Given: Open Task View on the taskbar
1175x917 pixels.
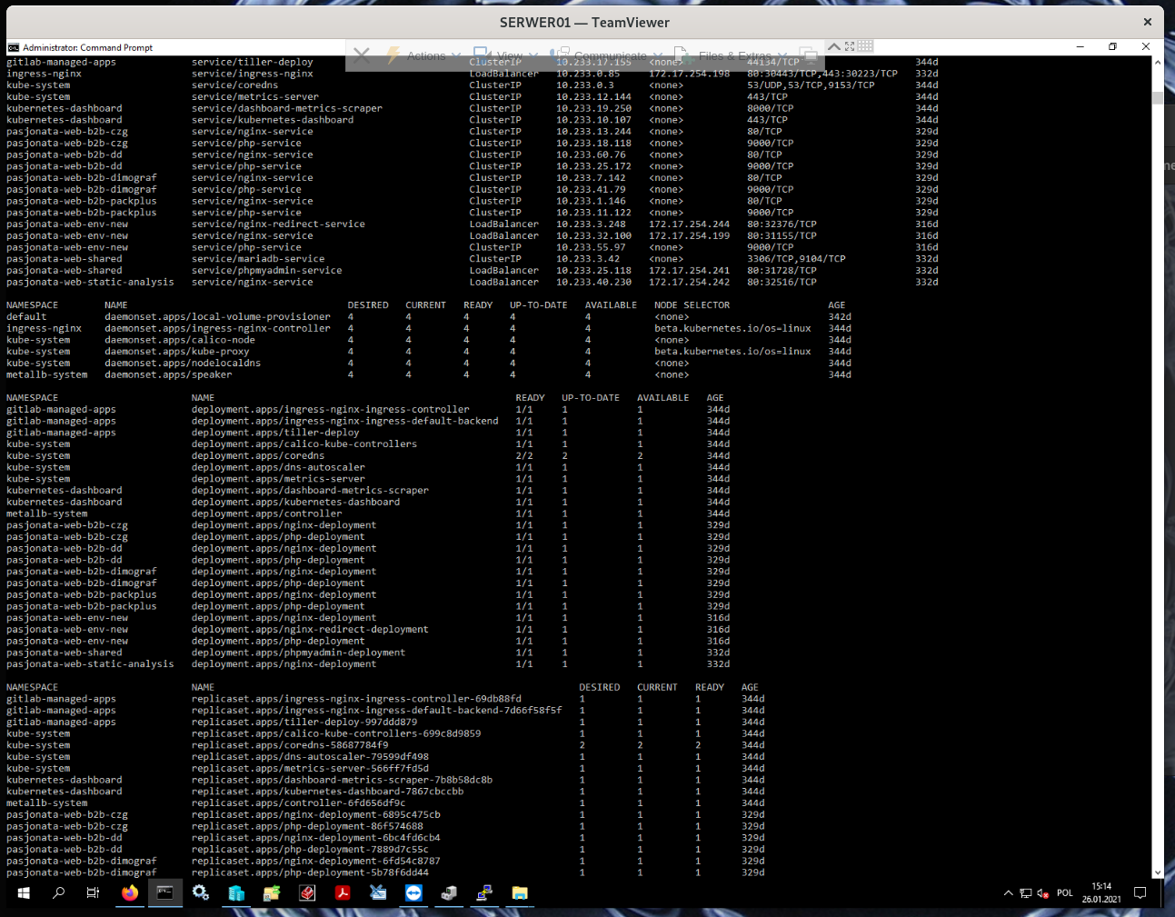Looking at the screenshot, I should 93,893.
